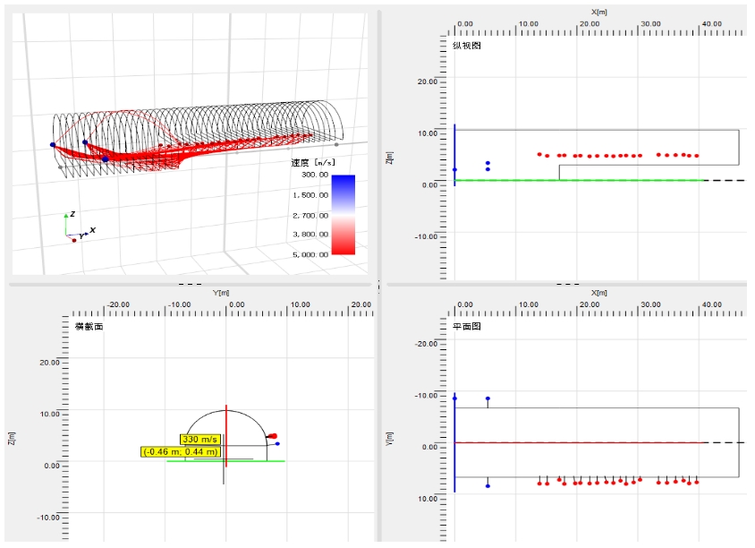Image resolution: width=755 pixels, height=548 pixels.
Task: Click the first red receiver in longitudinal view
Action: click(x=539, y=154)
